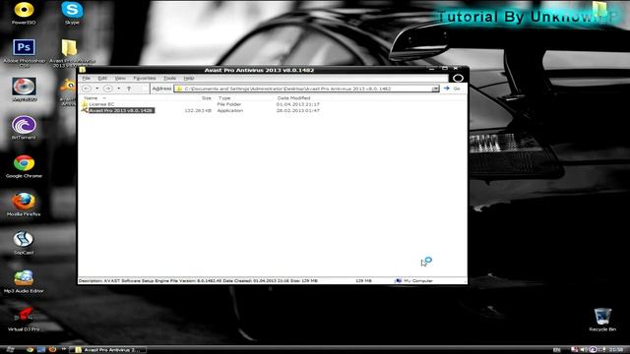Open the Help menu
The width and height of the screenshot is (630, 354).
pyautogui.click(x=188, y=79)
